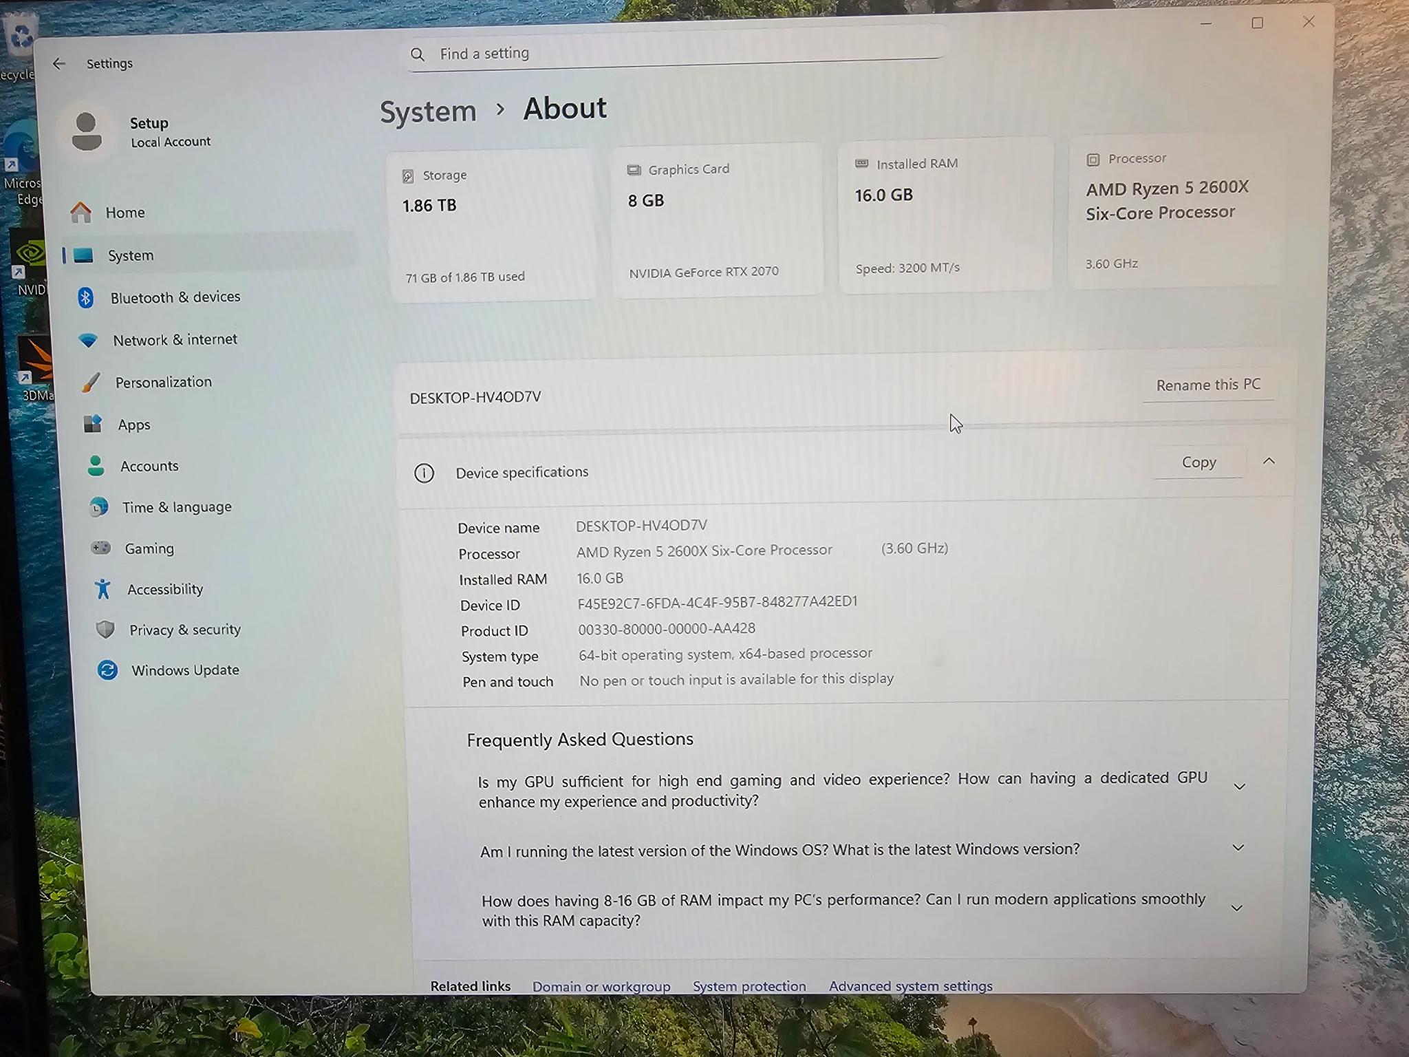Go to Network & internet settings

[x=213, y=340]
